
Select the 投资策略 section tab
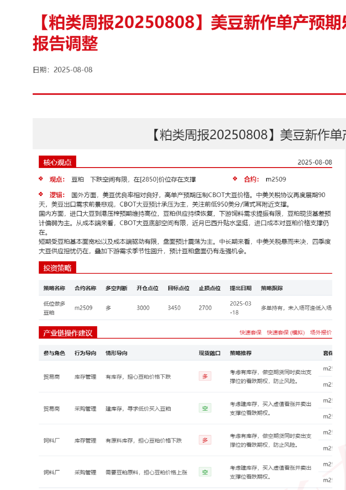pos(57,268)
